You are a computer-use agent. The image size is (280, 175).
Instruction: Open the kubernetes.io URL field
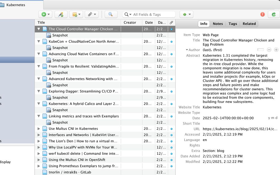(x=240, y=129)
